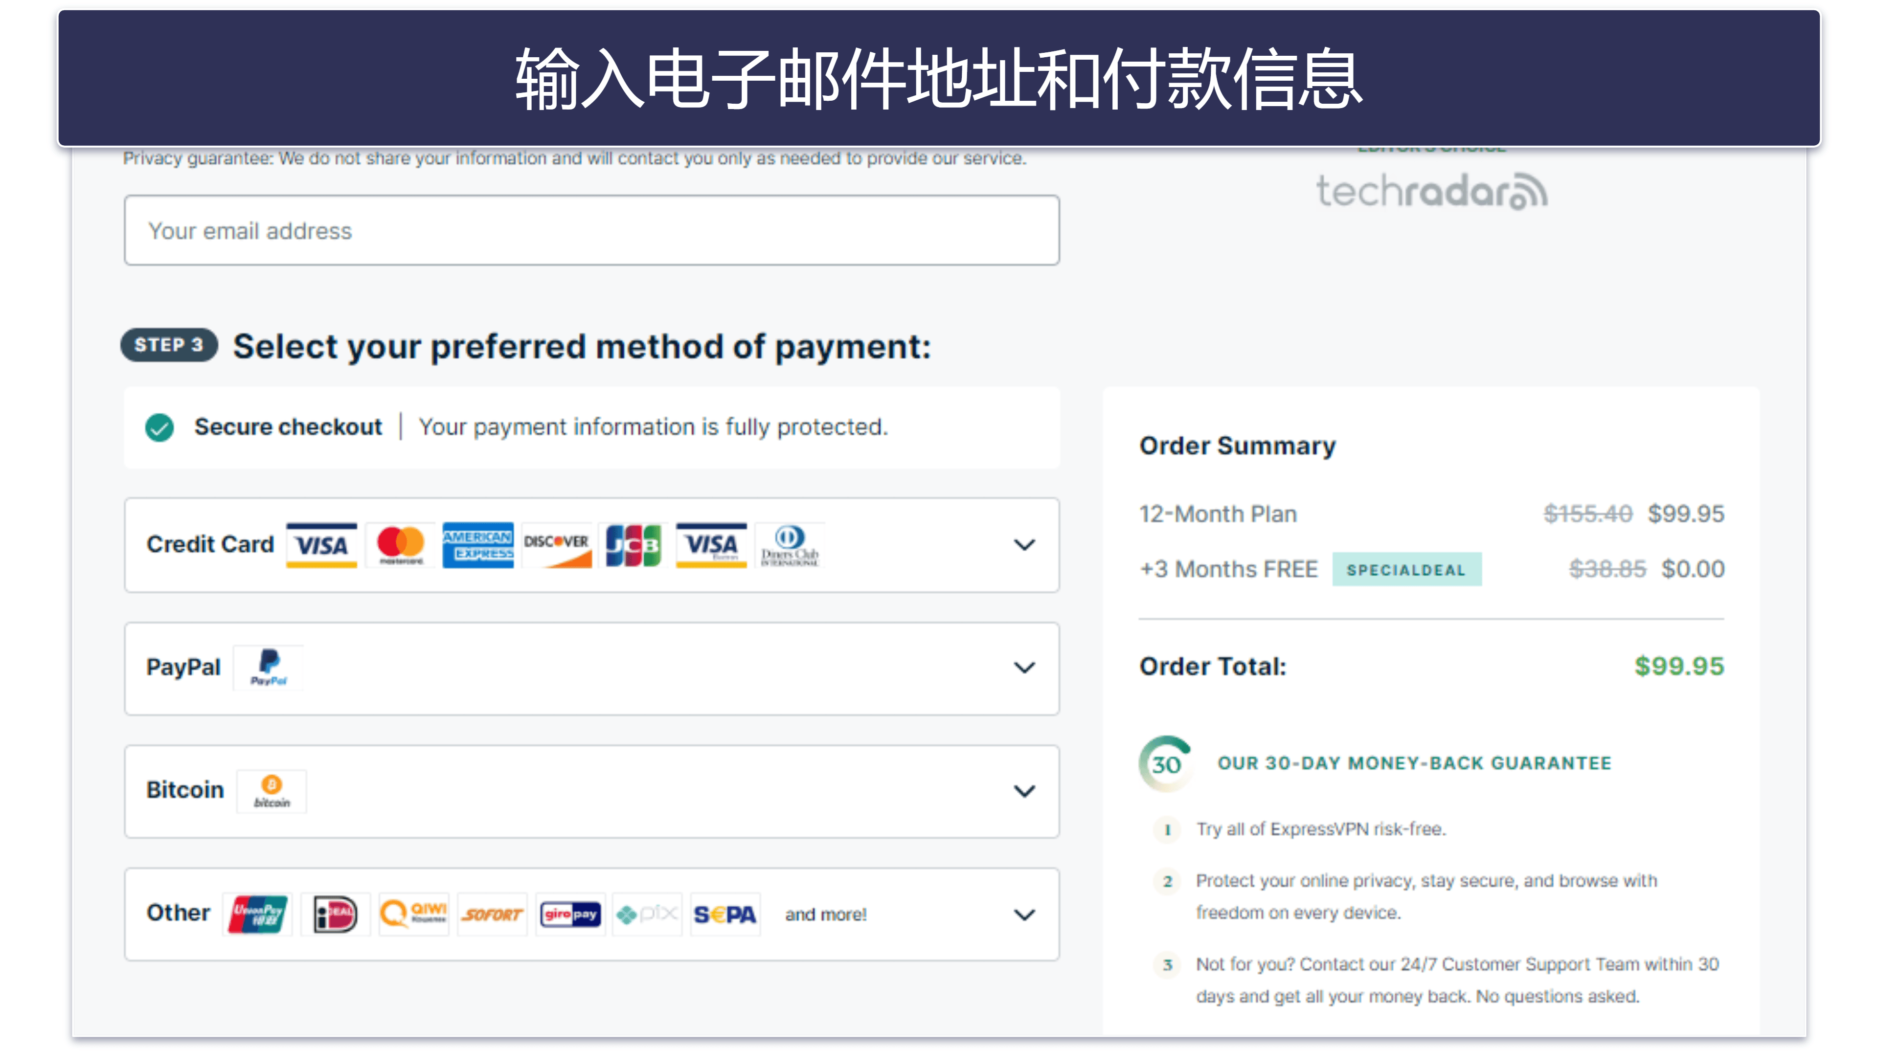Click the PayPal logo icon
Image resolution: width=1878 pixels, height=1052 pixels.
[268, 667]
